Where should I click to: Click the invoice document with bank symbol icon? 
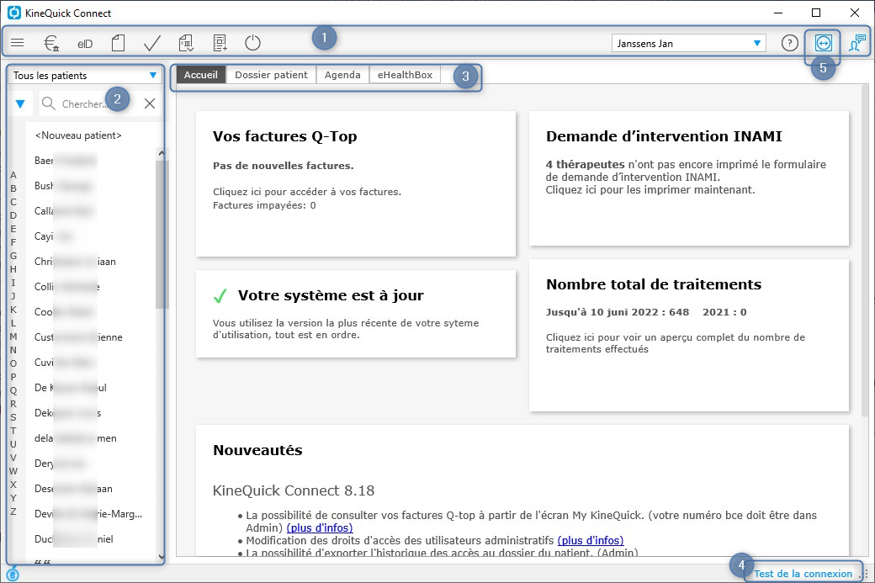[x=186, y=43]
